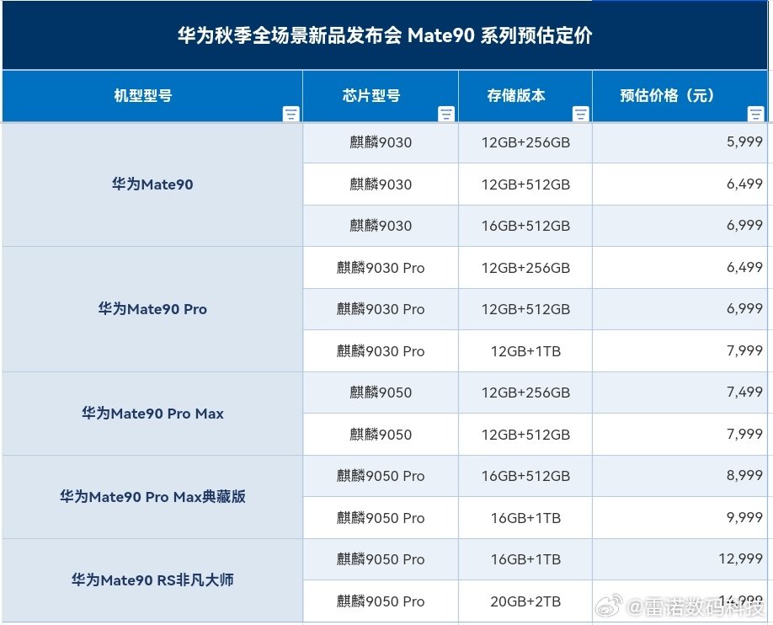The height and width of the screenshot is (625, 773).
Task: Click the 6,999 price for 麒麟9030 Pro
Action: coord(680,309)
